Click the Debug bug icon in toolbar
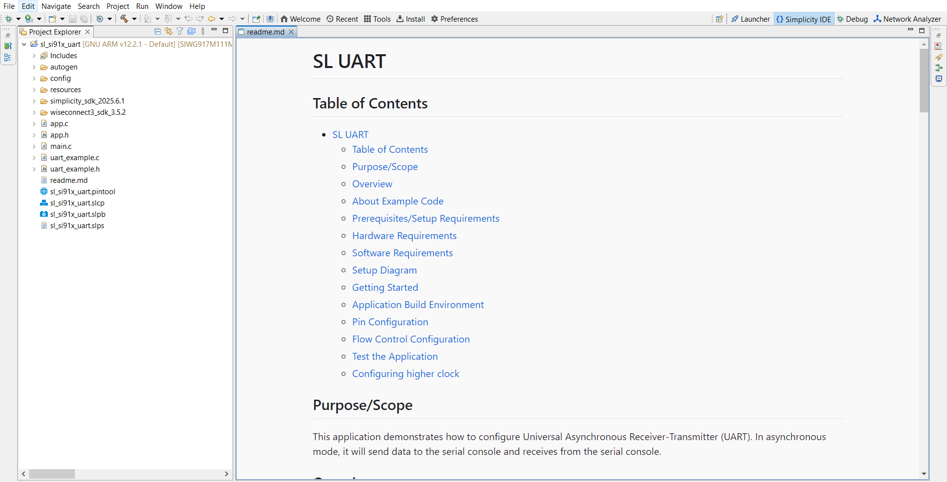Viewport: 947px width, 482px height. 8,19
